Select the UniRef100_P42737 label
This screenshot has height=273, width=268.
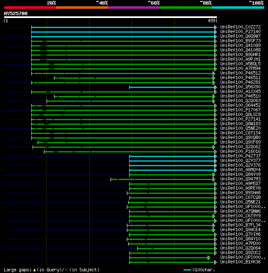click(240, 156)
